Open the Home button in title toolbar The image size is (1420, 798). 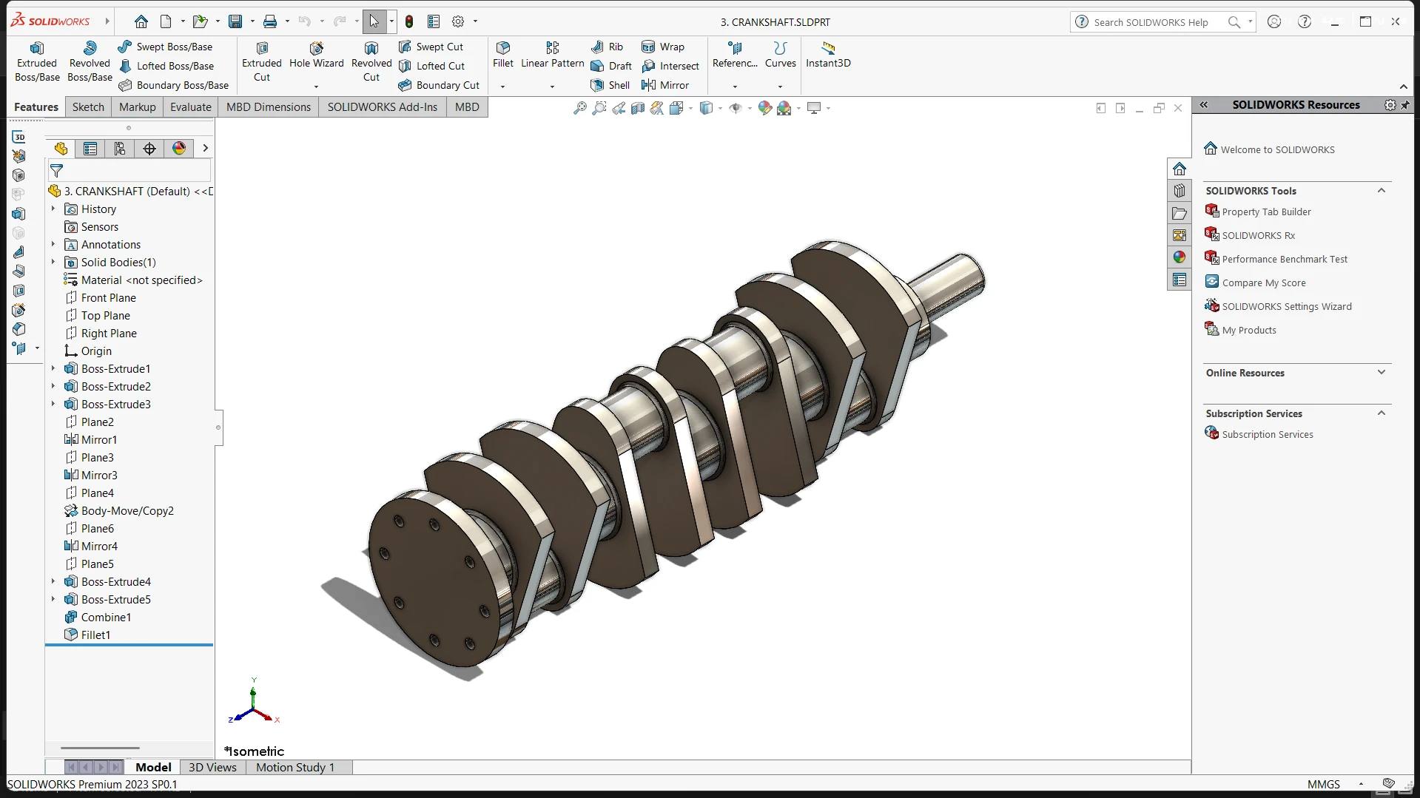[141, 21]
